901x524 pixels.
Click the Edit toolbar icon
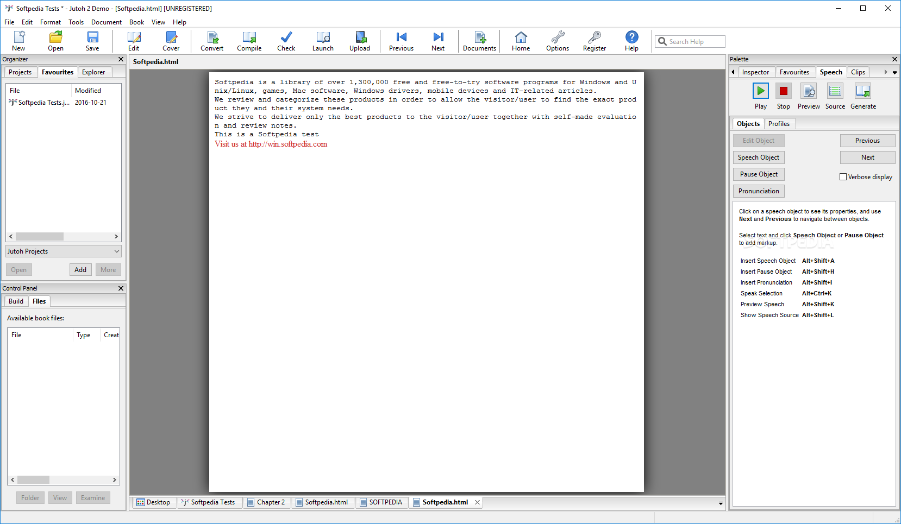point(134,41)
